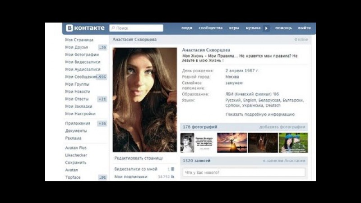Open игры in the top navigation
Viewport: 361px width, 203px height.
pyautogui.click(x=234, y=28)
